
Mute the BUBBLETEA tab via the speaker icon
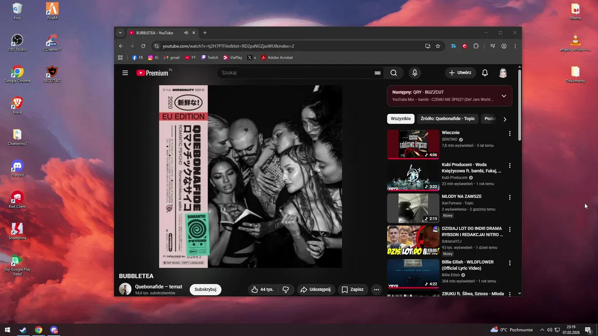coord(186,33)
